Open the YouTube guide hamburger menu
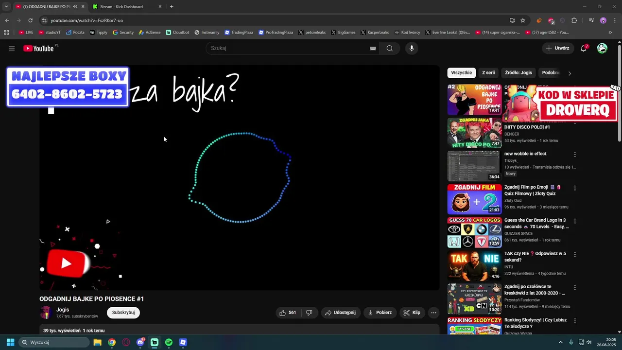 12,48
